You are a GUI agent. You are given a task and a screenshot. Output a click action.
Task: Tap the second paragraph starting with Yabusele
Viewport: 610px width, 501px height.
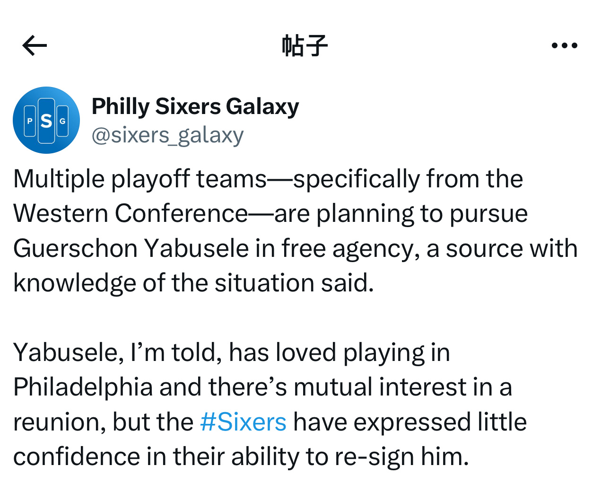point(270,404)
